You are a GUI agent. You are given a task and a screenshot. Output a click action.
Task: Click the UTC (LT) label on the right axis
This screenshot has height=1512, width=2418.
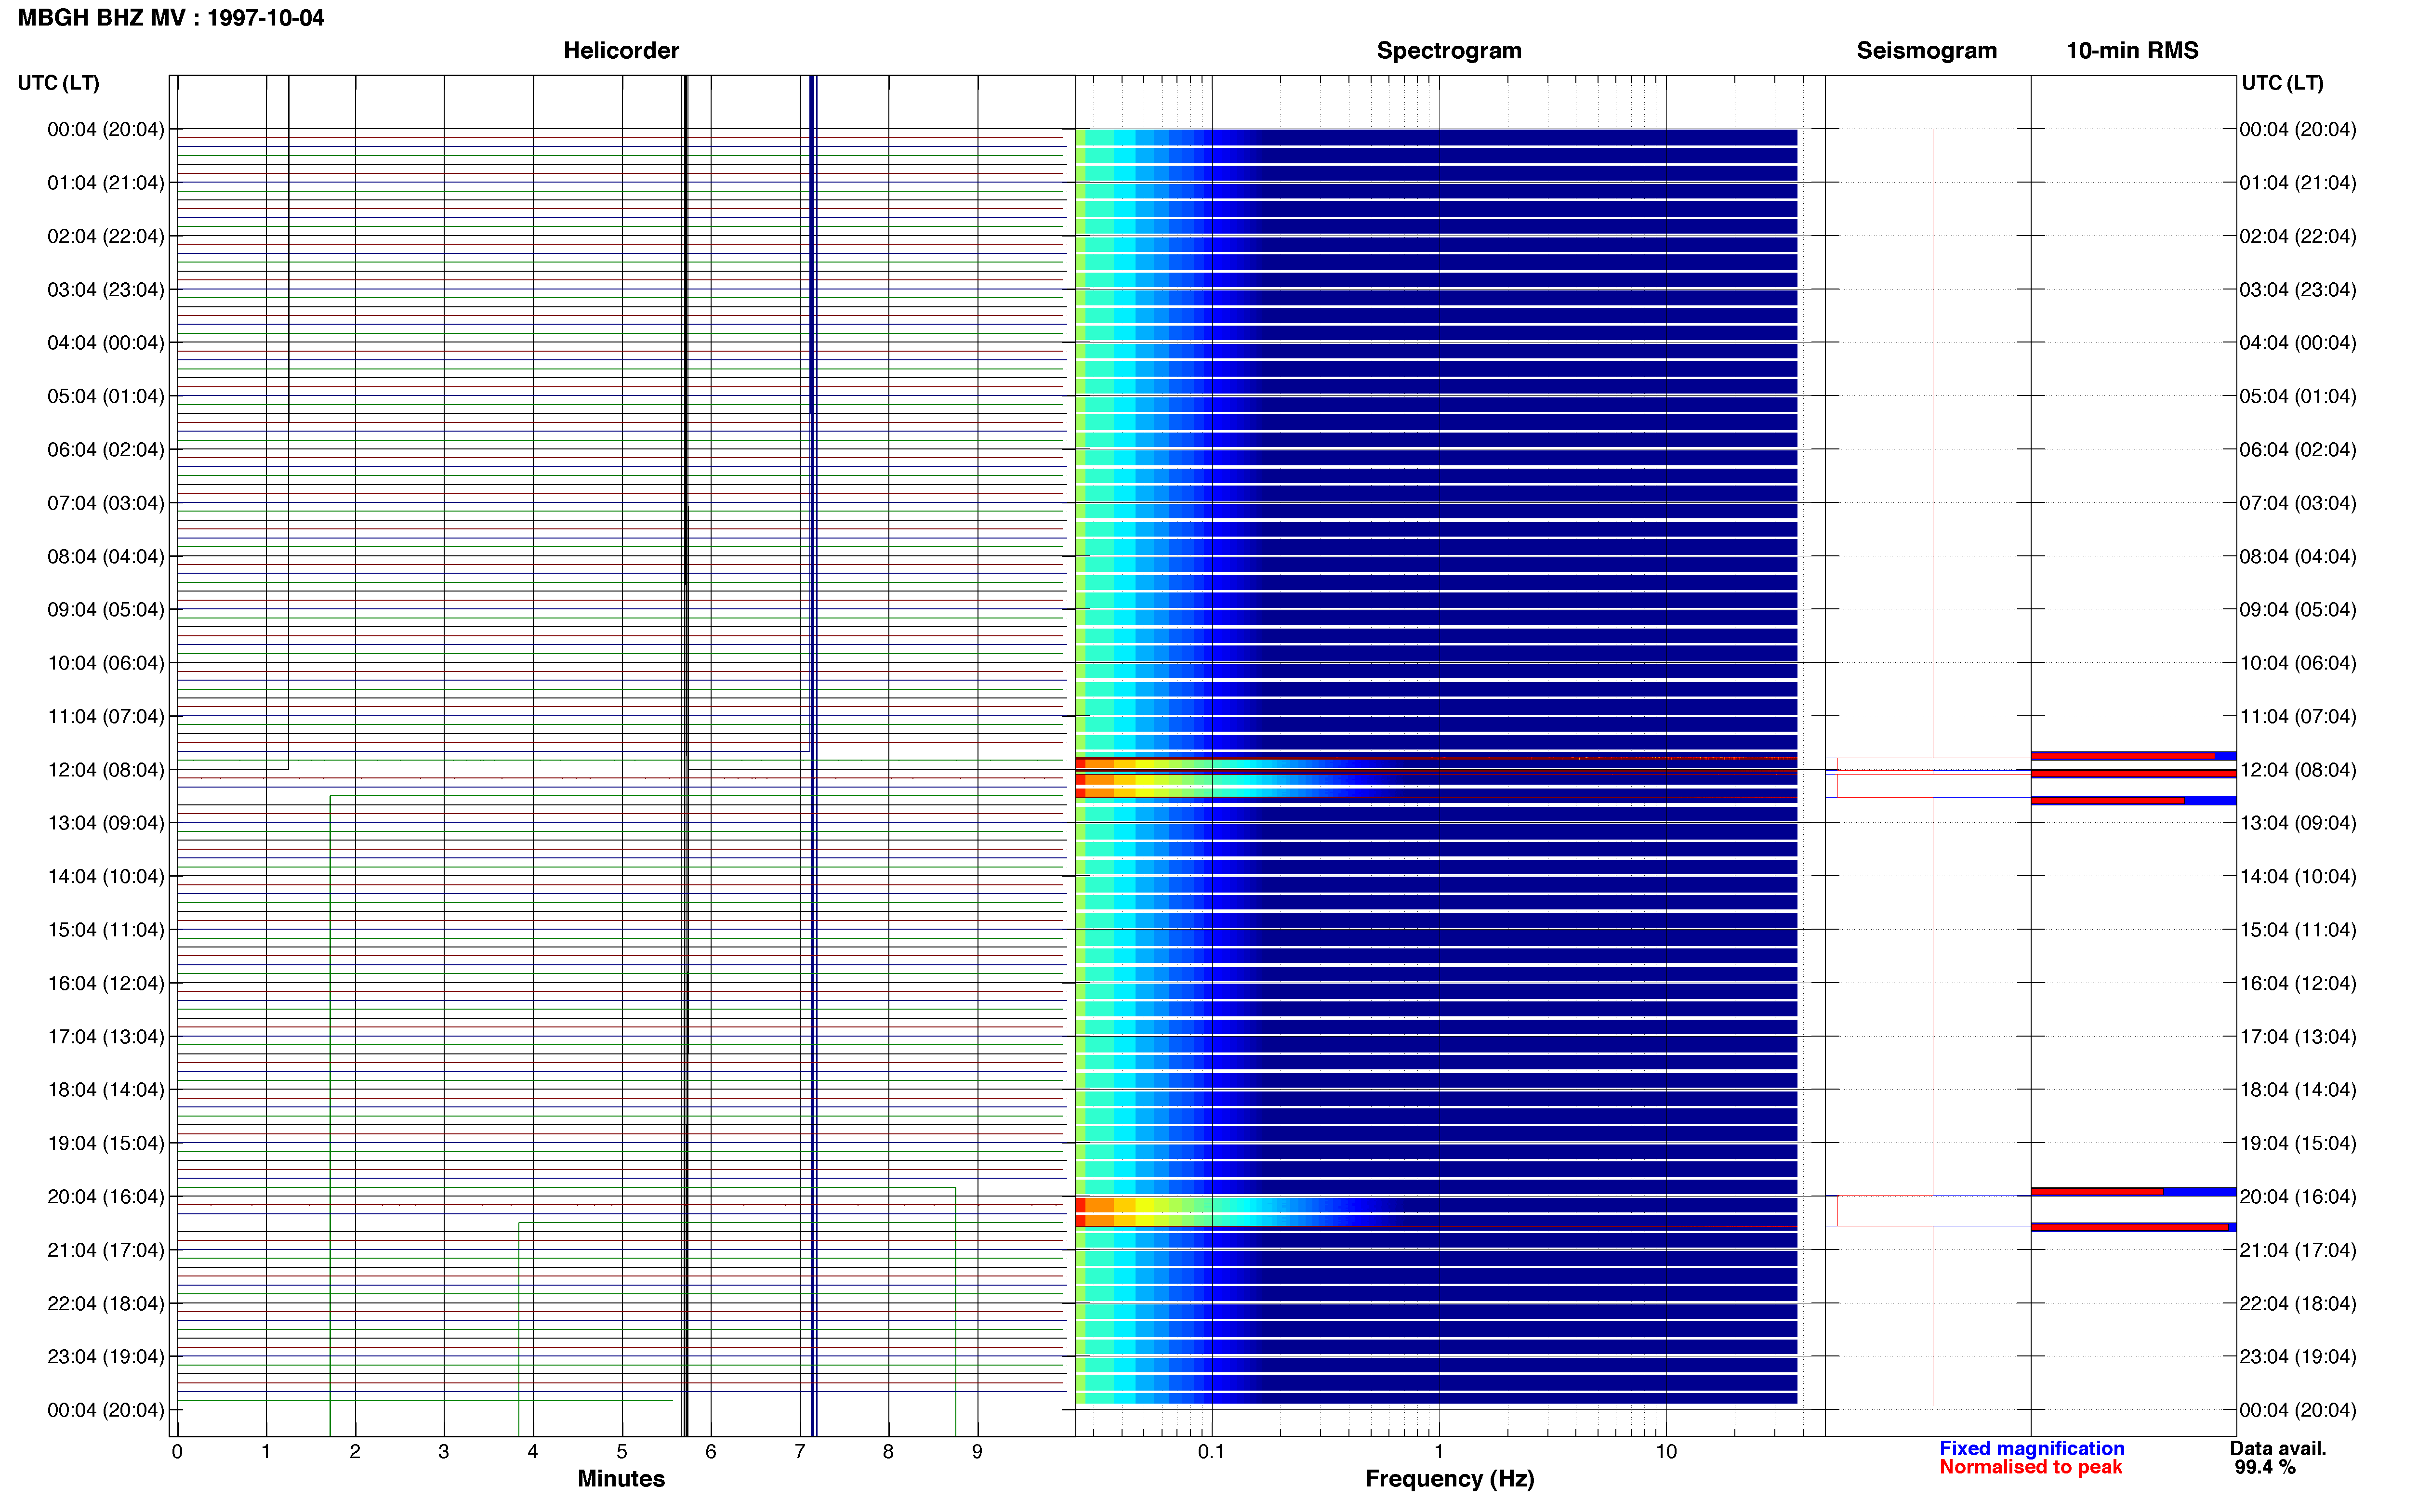pos(2282,83)
